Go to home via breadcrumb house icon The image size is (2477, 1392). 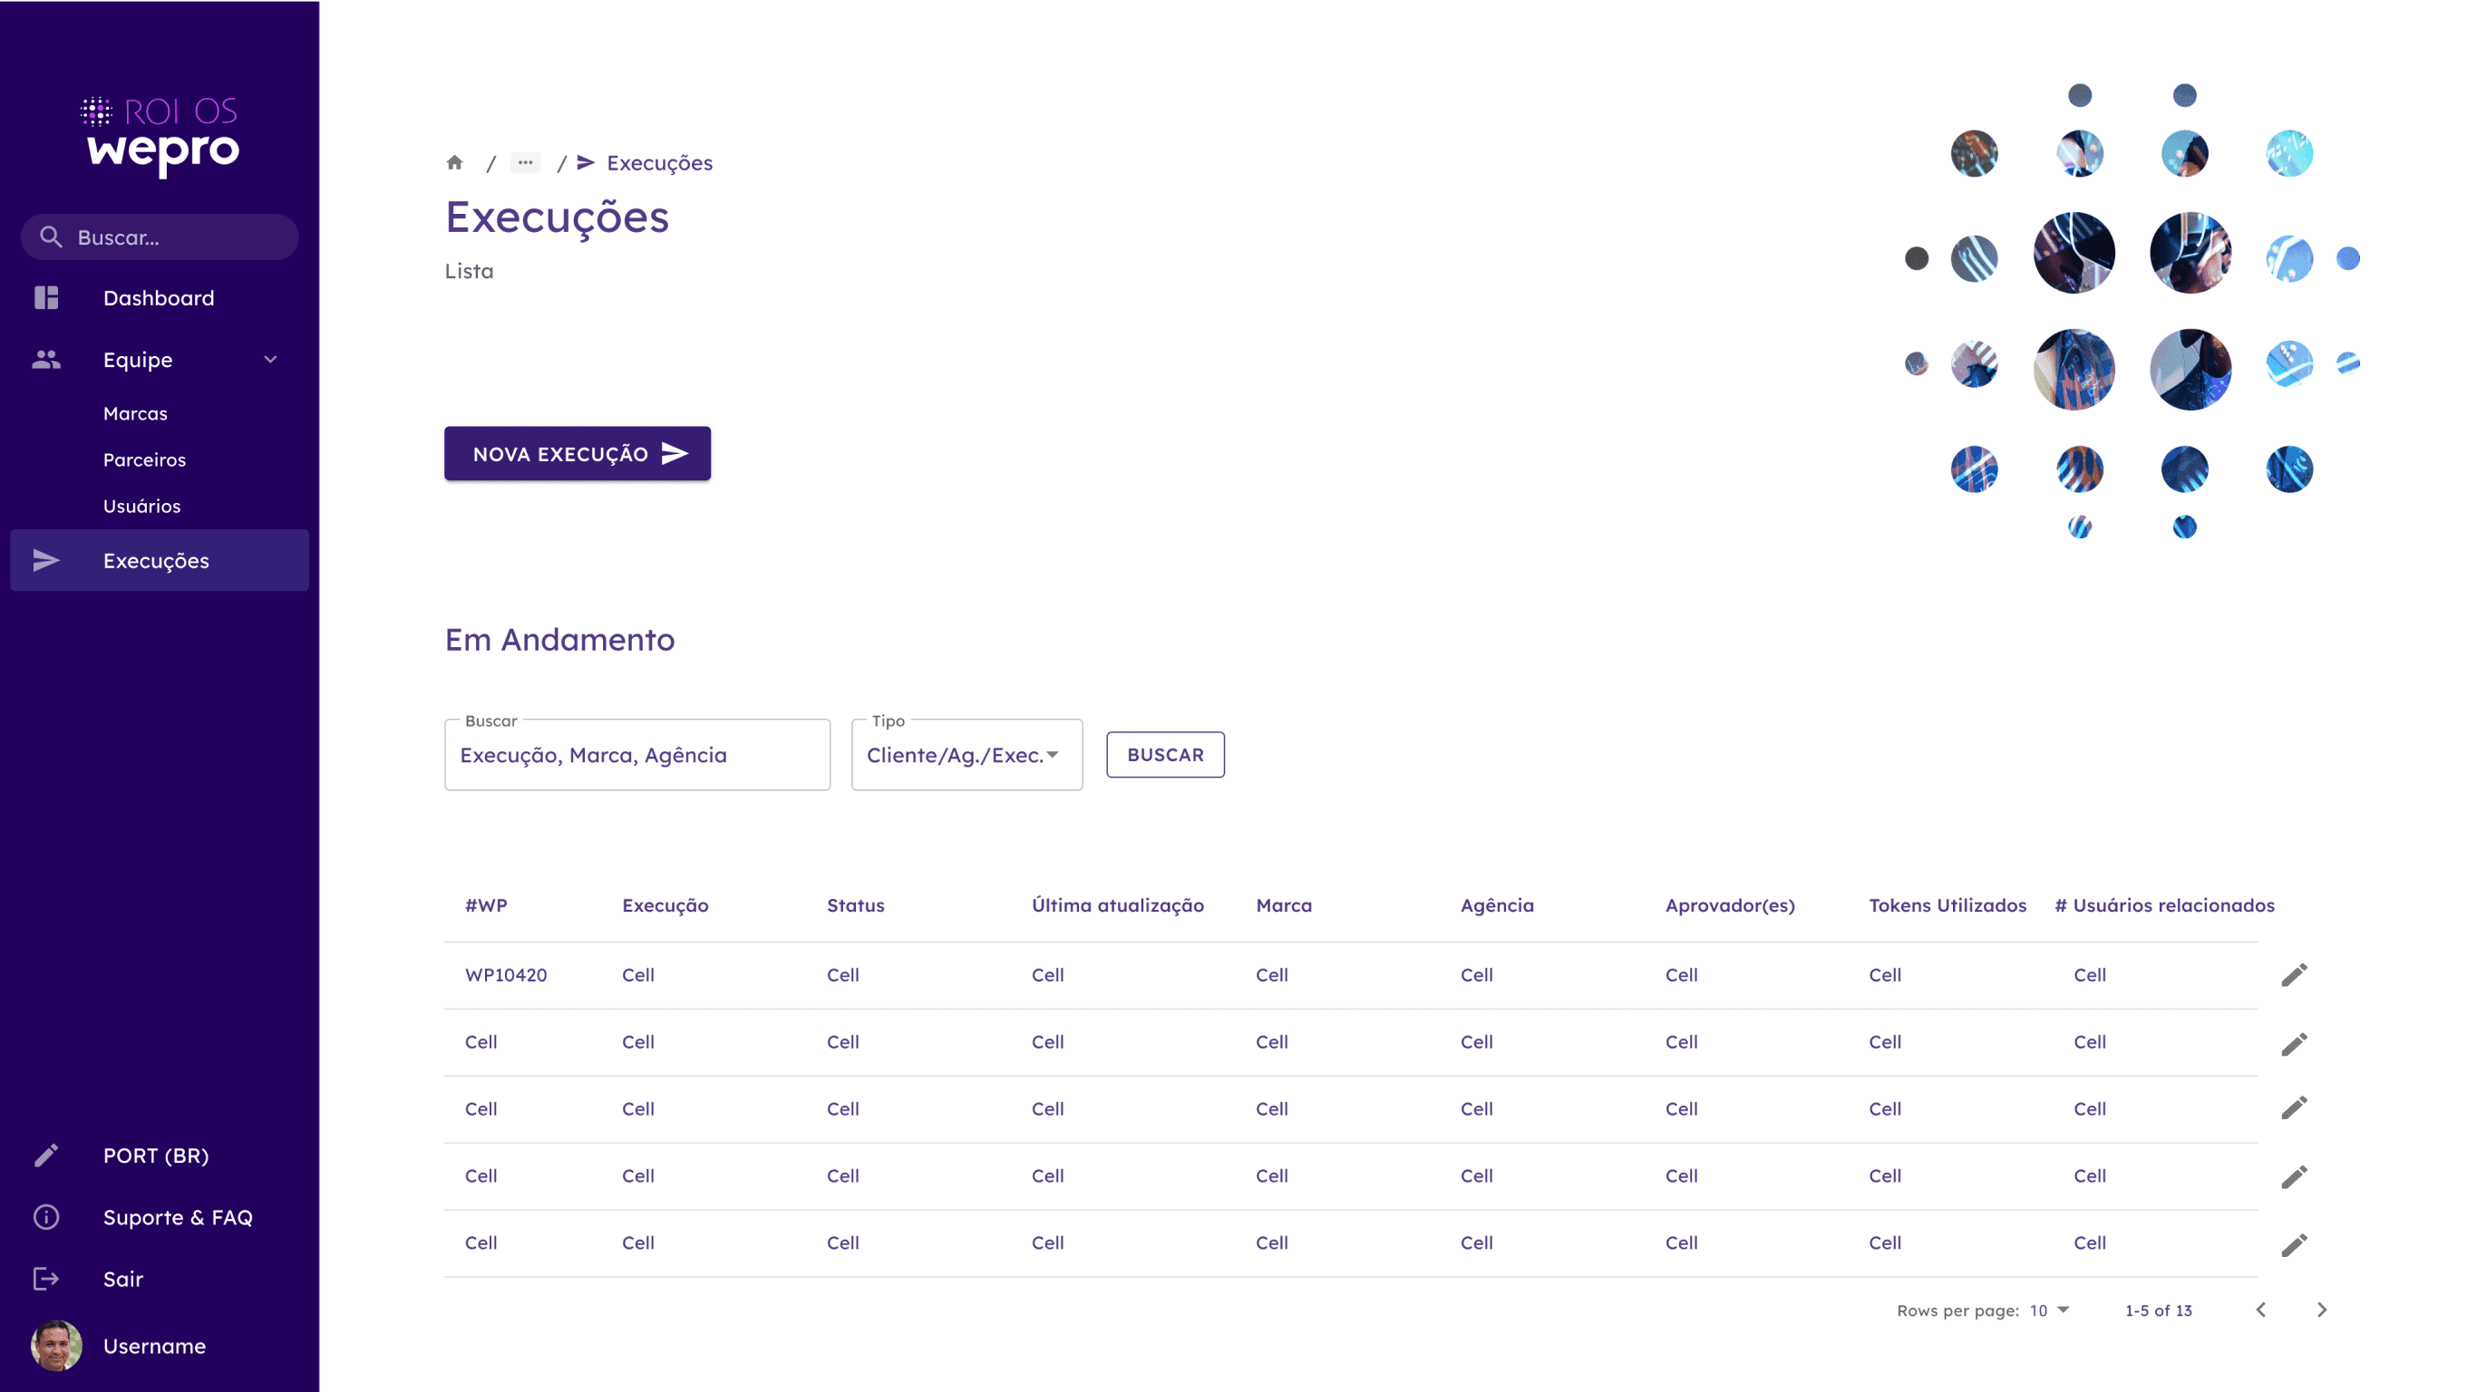pos(455,162)
